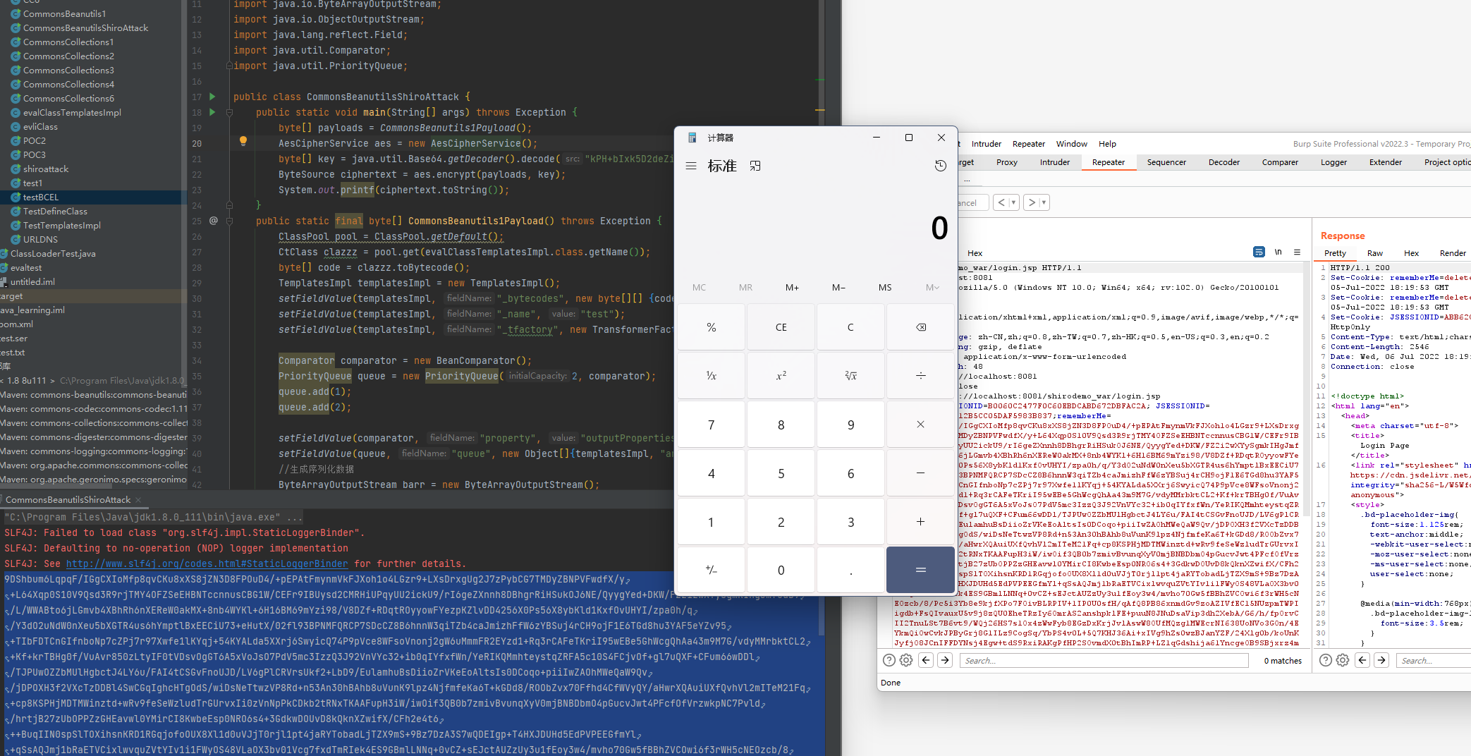Focus the request search input field
The height and width of the screenshot is (756, 1471).
click(1104, 660)
